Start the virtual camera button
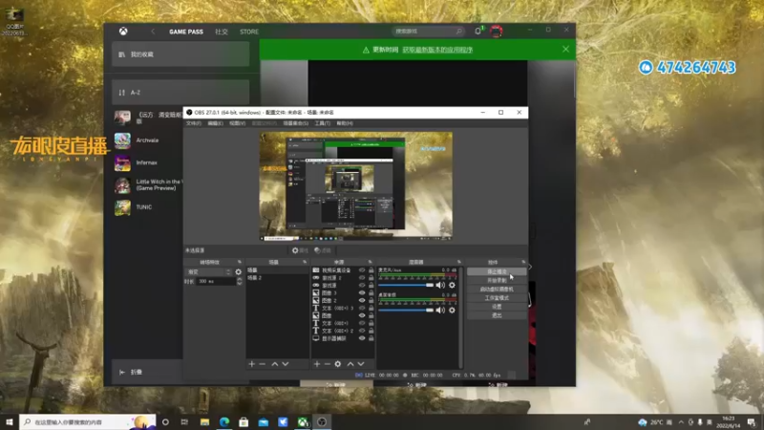 coord(497,290)
